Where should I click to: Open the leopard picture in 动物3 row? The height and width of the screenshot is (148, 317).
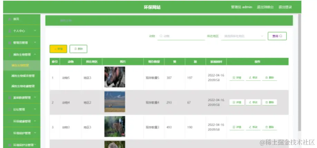click(x=115, y=126)
